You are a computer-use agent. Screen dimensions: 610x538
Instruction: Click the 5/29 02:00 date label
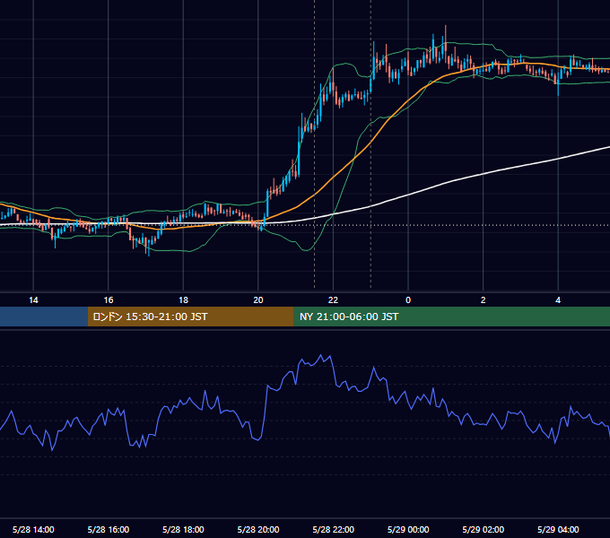point(484,529)
